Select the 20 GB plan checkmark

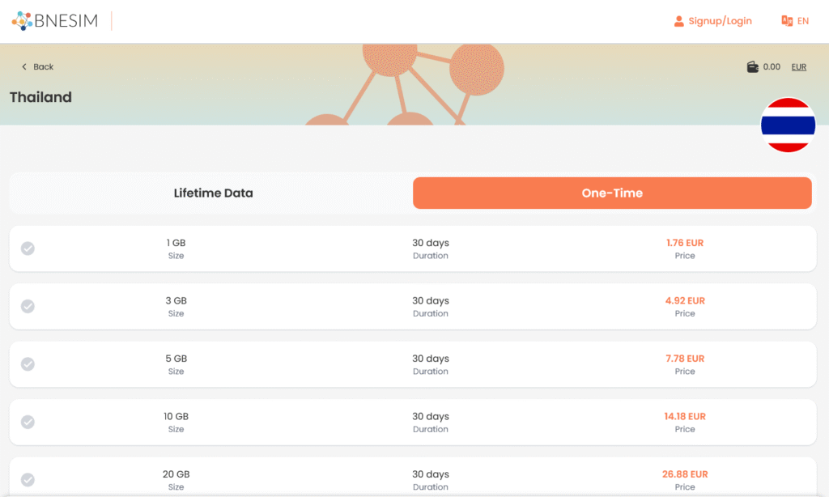(x=28, y=480)
